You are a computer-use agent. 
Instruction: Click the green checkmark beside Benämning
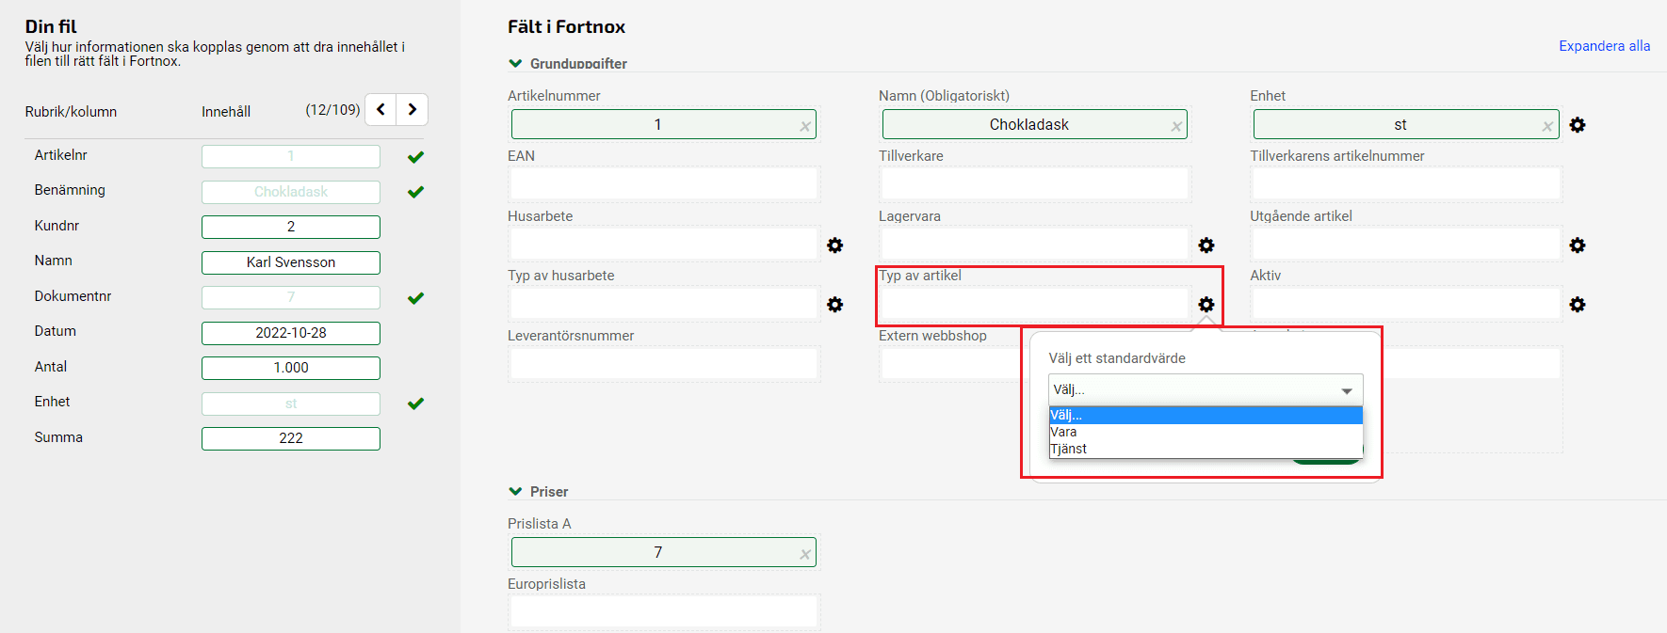click(x=415, y=192)
